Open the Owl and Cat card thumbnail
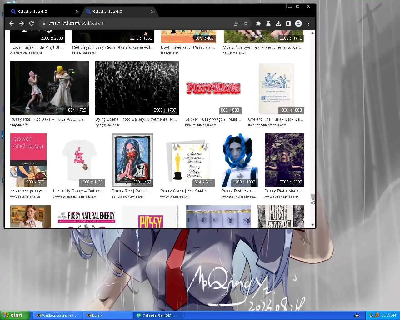This screenshot has height=320, width=400. 276,88
